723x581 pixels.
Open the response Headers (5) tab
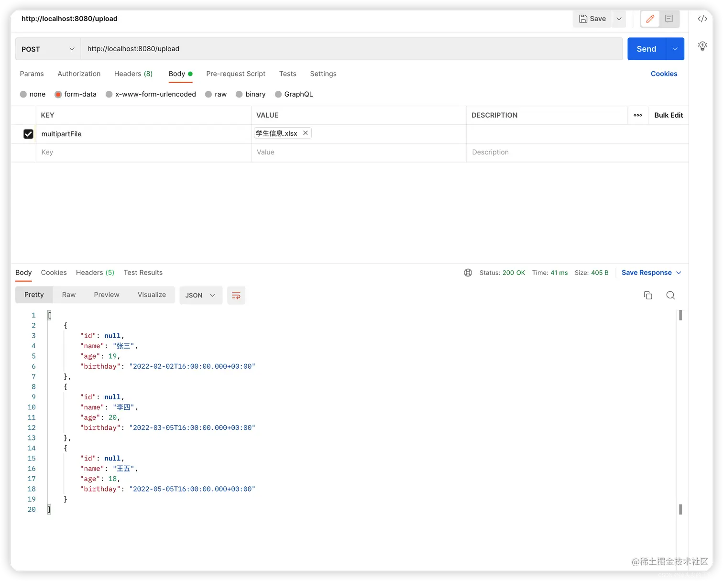coord(95,273)
